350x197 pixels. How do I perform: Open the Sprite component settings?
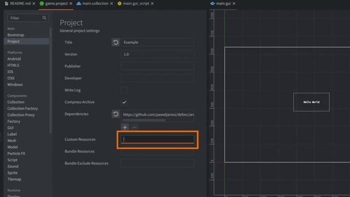(x=12, y=173)
